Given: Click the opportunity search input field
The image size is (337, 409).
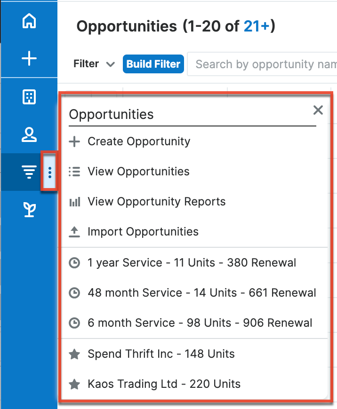Looking at the screenshot, I should pos(263,64).
